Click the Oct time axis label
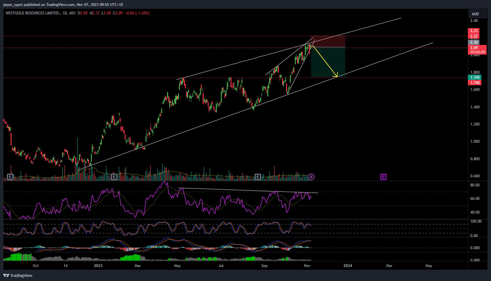The height and width of the screenshot is (281, 491). 36,266
